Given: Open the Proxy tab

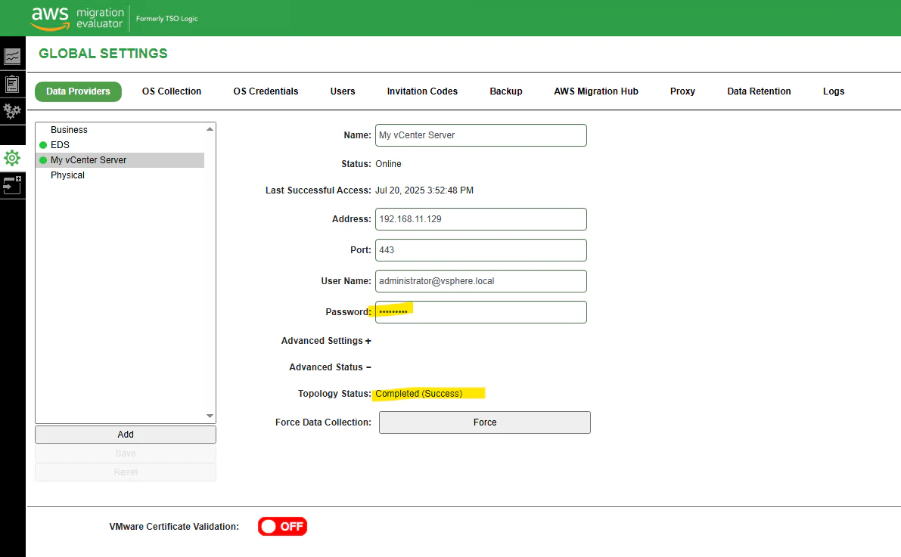Looking at the screenshot, I should 682,91.
